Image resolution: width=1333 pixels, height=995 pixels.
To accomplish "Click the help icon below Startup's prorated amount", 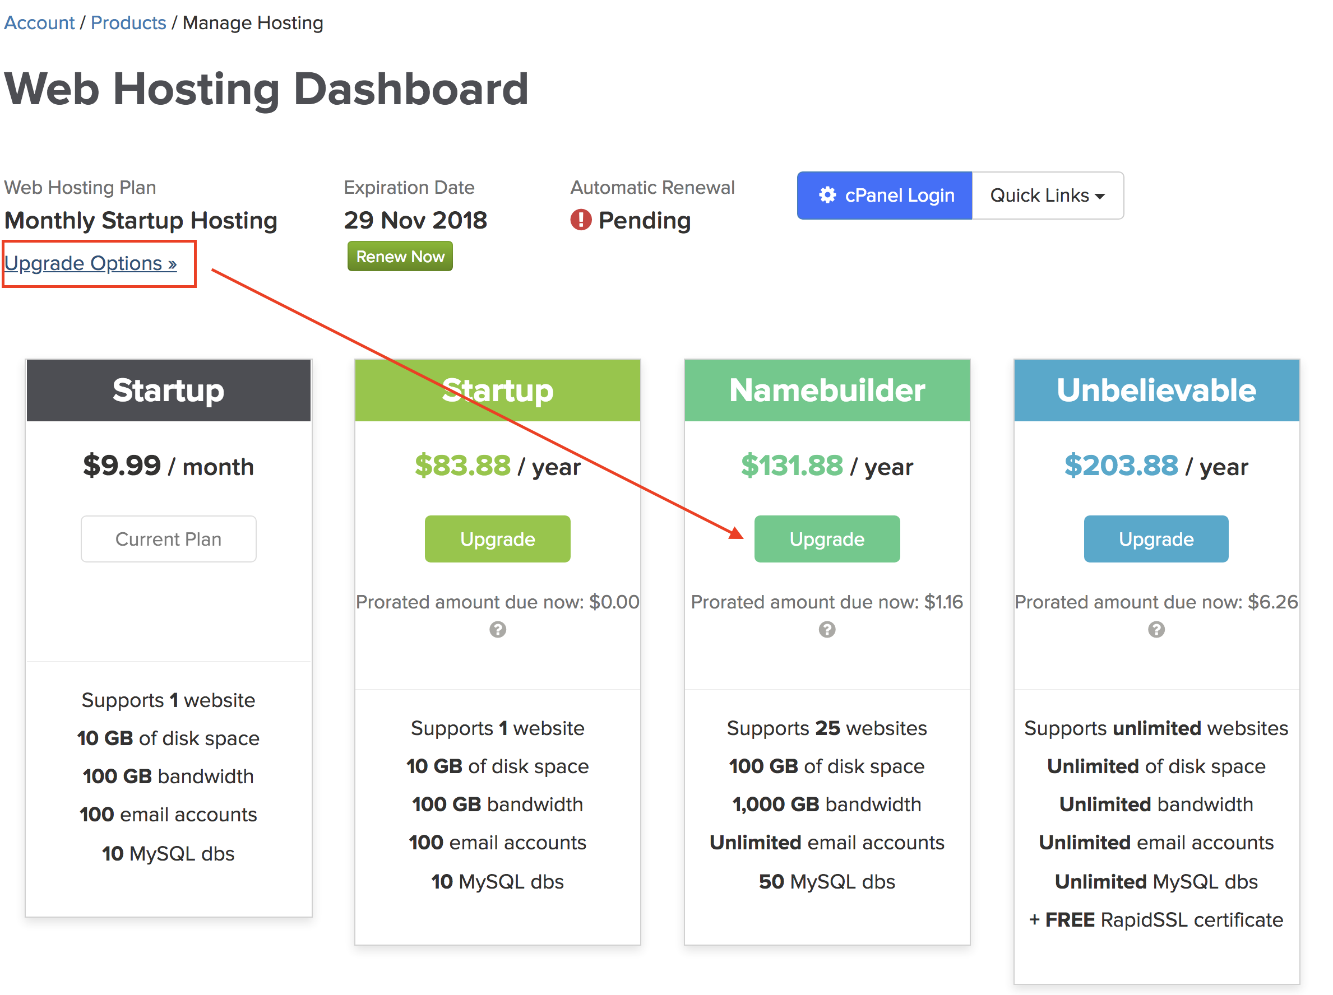I will [497, 630].
